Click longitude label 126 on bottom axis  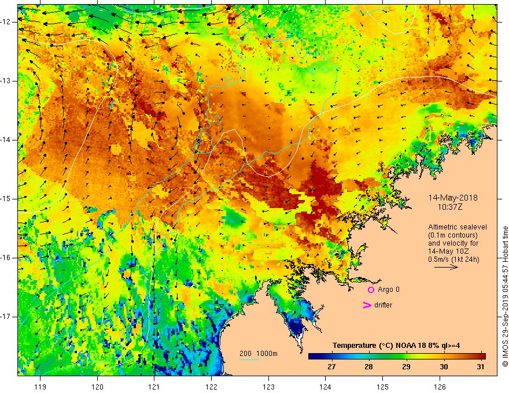tap(440, 387)
